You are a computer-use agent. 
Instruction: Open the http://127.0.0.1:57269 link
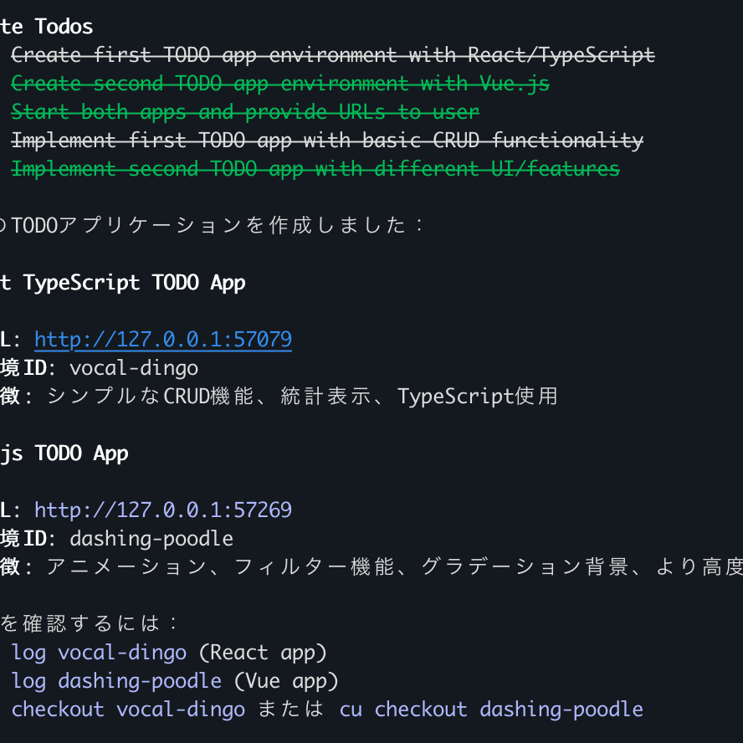click(163, 510)
